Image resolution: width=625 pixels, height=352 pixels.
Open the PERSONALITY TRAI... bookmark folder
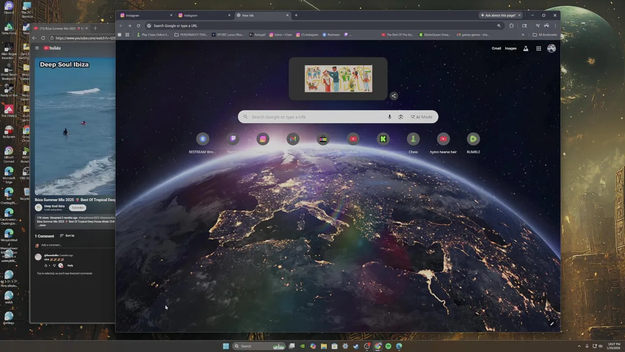[191, 35]
